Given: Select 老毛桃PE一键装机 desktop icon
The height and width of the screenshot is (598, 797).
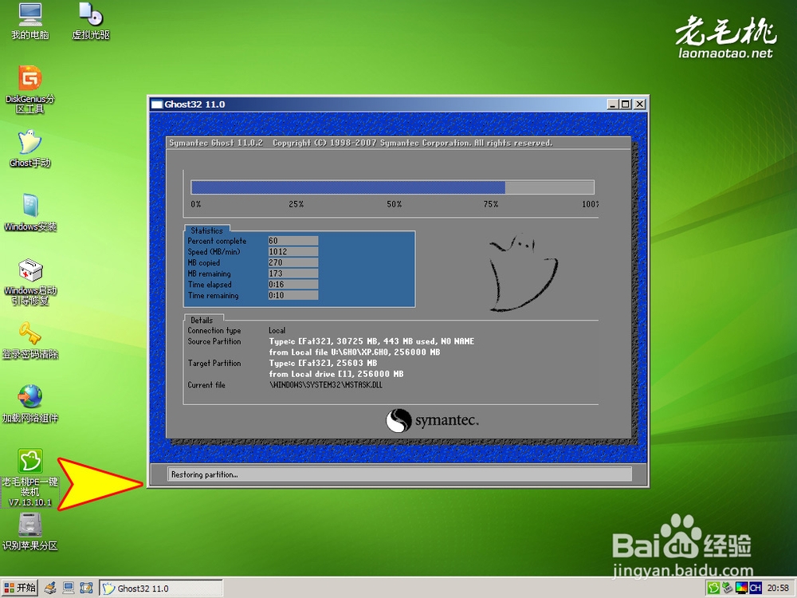Looking at the screenshot, I should point(30,478).
